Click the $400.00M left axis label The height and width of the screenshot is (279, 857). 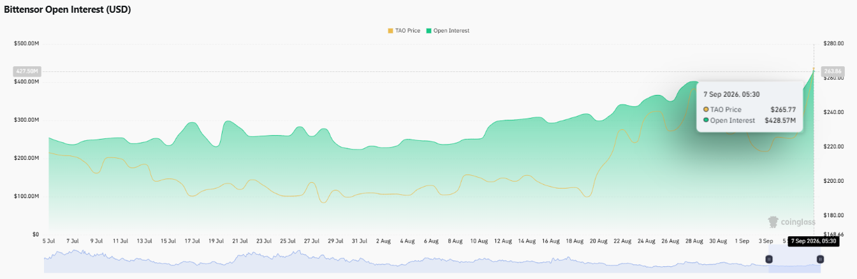pos(26,82)
